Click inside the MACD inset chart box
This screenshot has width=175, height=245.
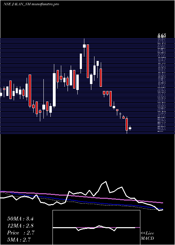tap(96, 227)
